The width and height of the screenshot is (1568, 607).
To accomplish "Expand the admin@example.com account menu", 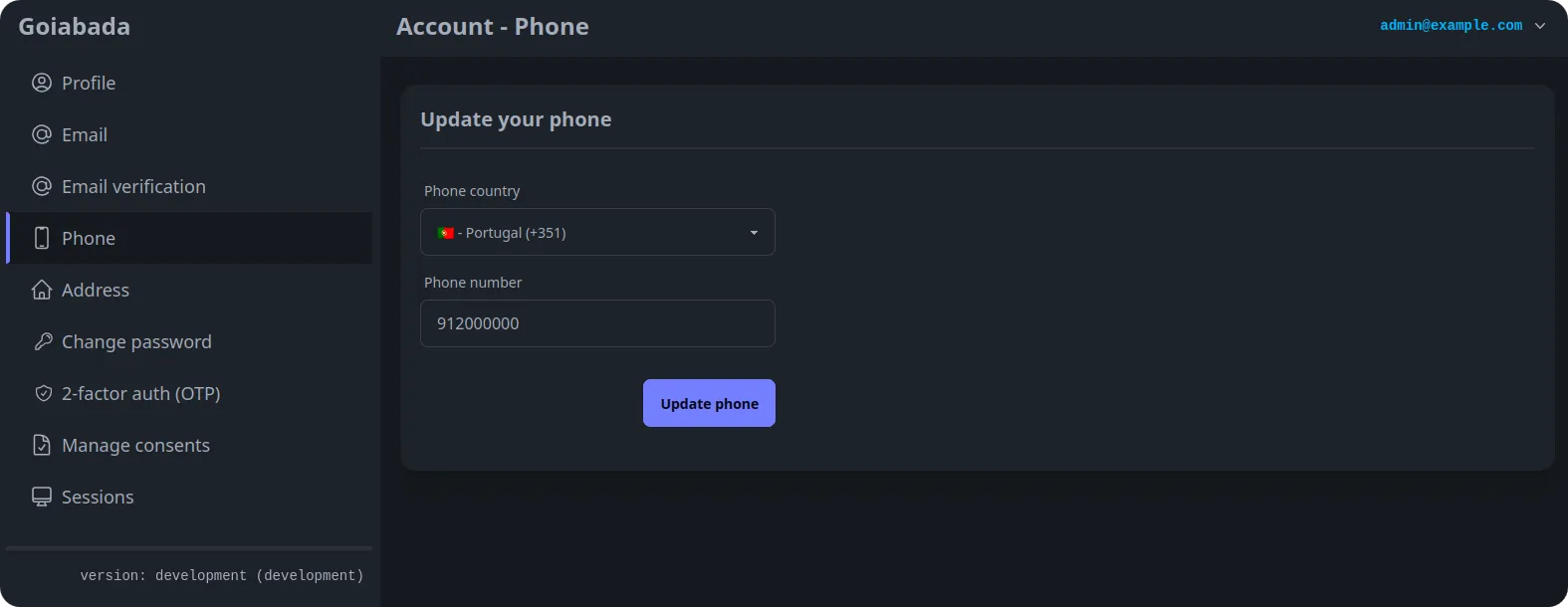I will click(1451, 26).
